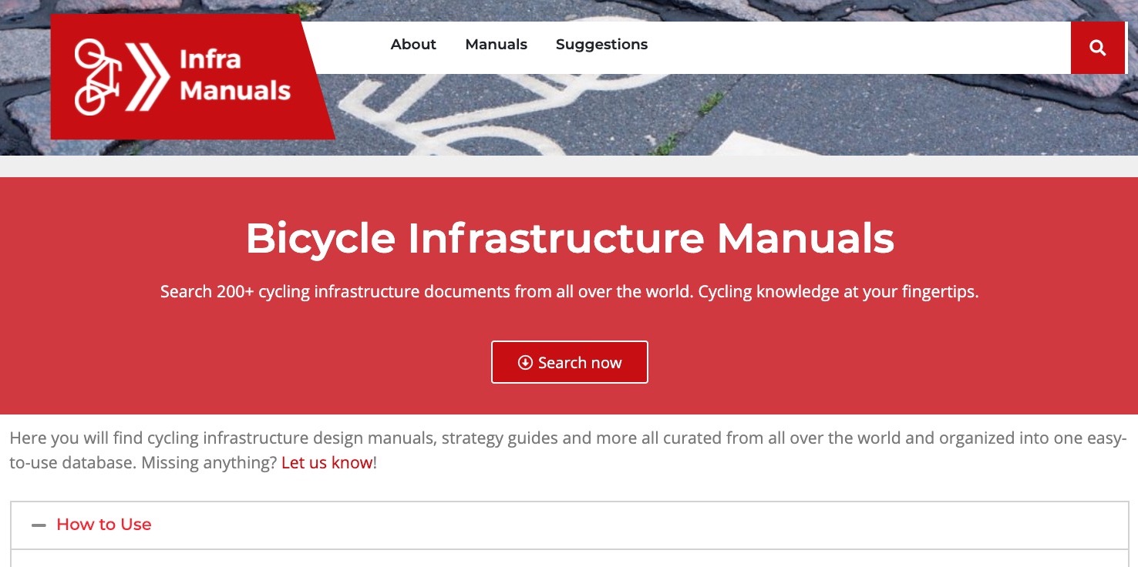The height and width of the screenshot is (567, 1138).
Task: Click blank space in the white navigation bar
Action: [x=856, y=48]
